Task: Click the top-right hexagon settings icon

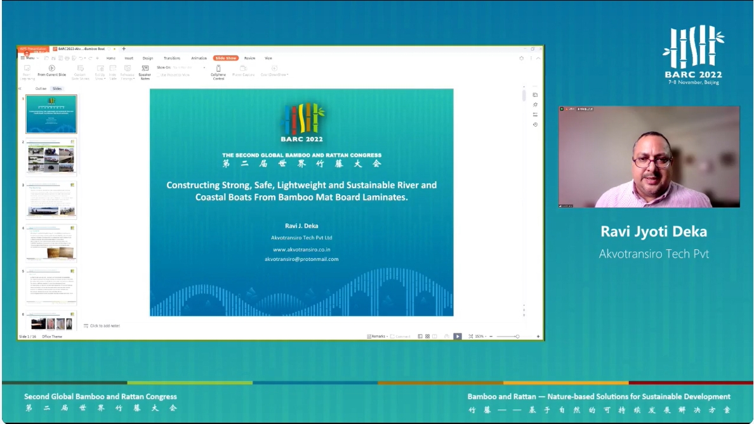Action: (521, 58)
